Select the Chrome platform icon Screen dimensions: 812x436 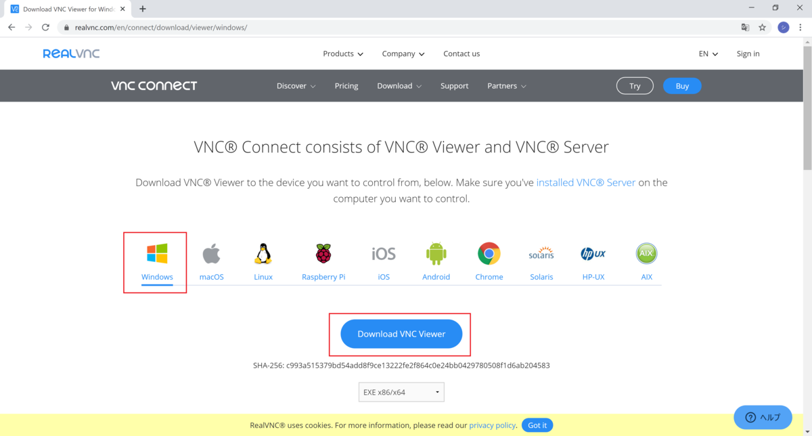tap(489, 254)
